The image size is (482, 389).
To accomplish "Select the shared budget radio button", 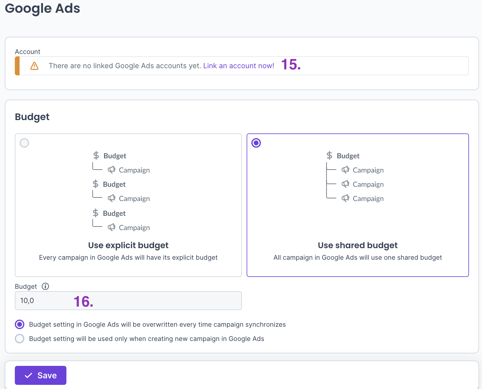I will (256, 143).
